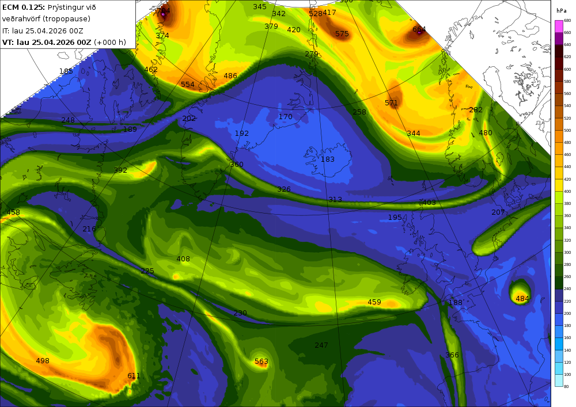The height and width of the screenshot is (407, 576).
Task: Click the 282 value label
Action: 476,110
